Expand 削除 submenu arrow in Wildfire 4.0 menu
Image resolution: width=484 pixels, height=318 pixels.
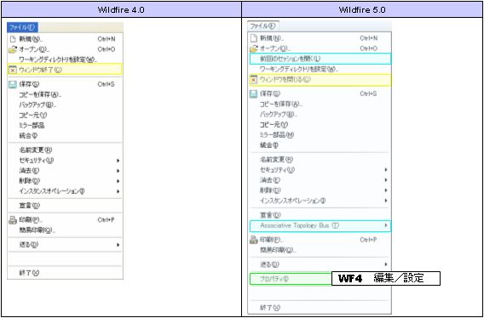click(x=118, y=181)
